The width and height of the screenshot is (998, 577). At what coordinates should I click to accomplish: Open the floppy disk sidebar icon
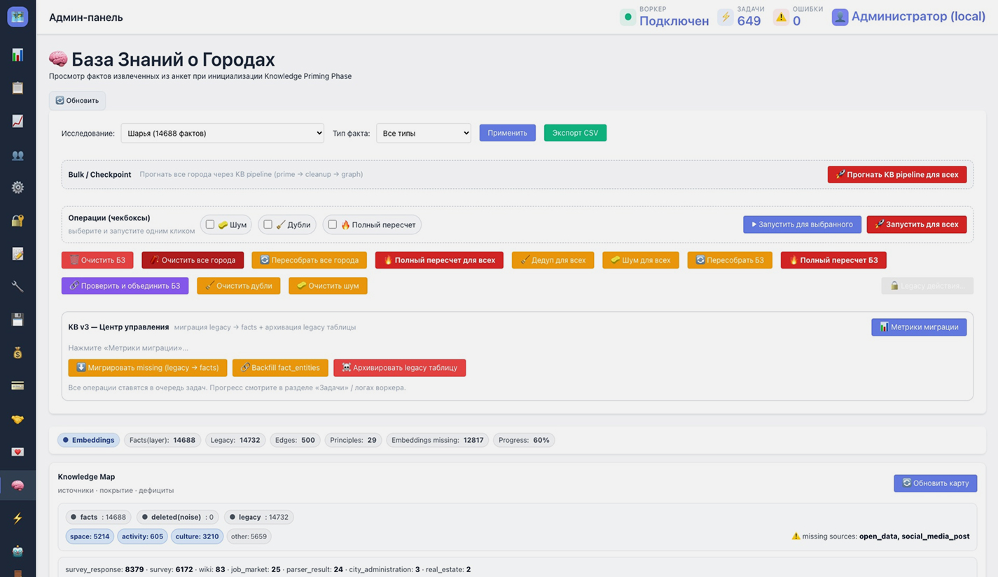coord(18,320)
